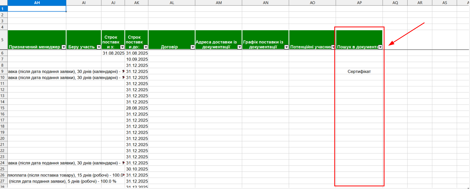Open the Адреса доставки із документації filter
Viewport: 470px width, 189px height.
point(240,47)
